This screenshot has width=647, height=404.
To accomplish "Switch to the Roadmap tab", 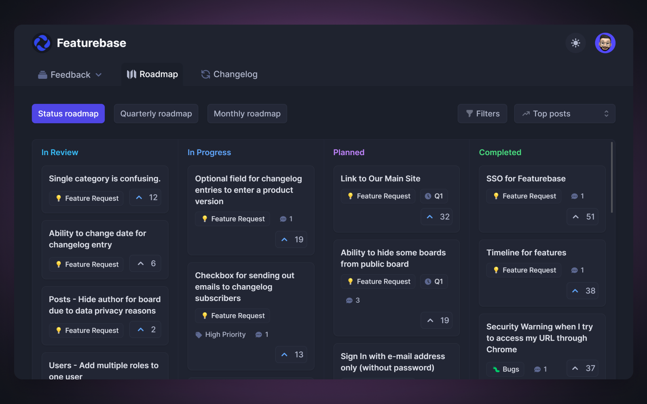I will (x=152, y=74).
